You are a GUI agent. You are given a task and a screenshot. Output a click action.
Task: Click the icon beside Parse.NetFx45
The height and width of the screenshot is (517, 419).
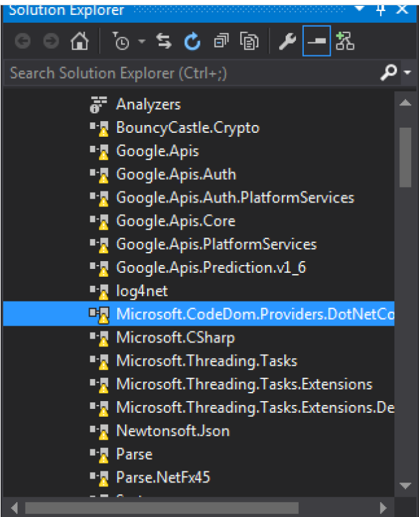(99, 479)
